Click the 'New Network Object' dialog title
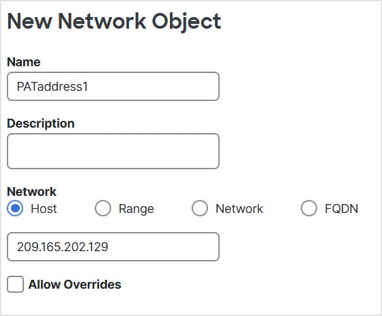Viewport: 382px width, 316px height. (114, 21)
